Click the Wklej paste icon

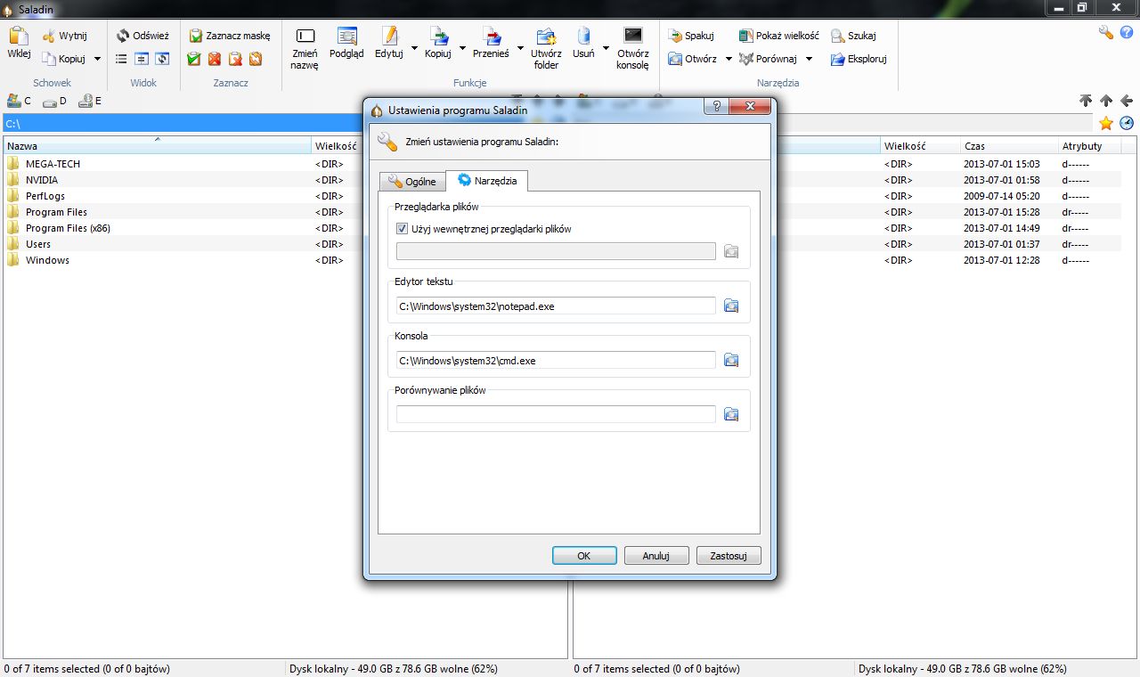(x=19, y=37)
